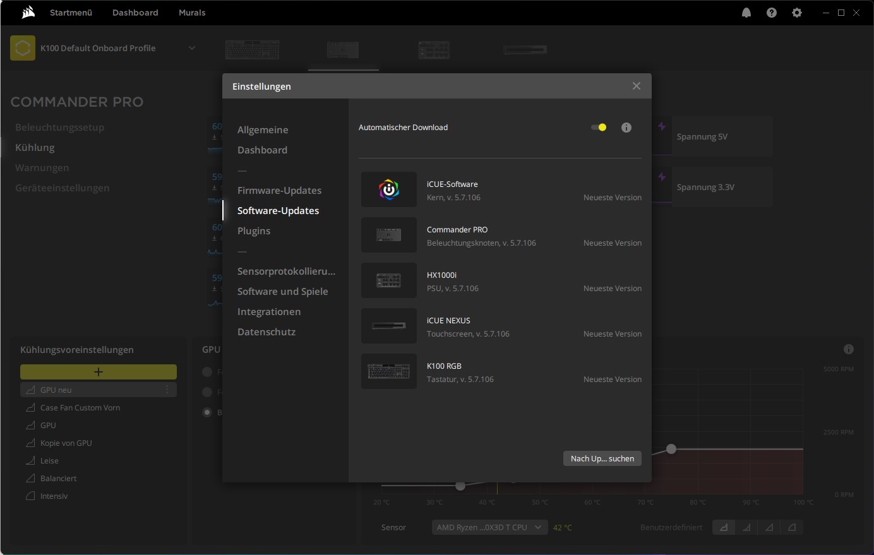Open the notifications bell icon
This screenshot has height=555, width=874.
[746, 13]
